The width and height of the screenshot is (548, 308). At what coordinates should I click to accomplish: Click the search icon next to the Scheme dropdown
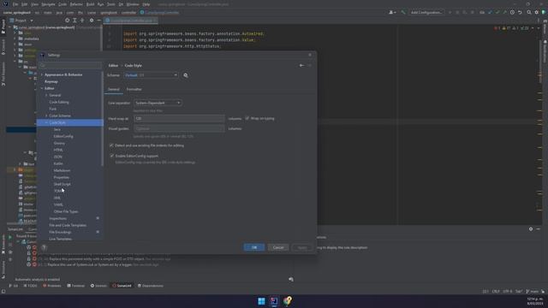point(186,75)
